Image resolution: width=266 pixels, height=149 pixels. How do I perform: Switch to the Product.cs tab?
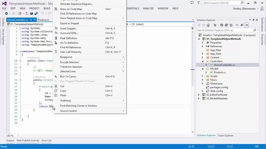point(43,20)
